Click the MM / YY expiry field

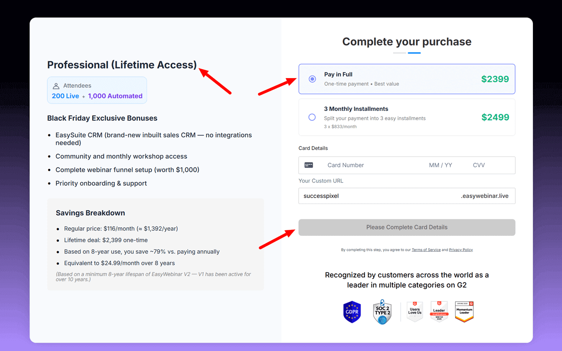[x=440, y=165]
